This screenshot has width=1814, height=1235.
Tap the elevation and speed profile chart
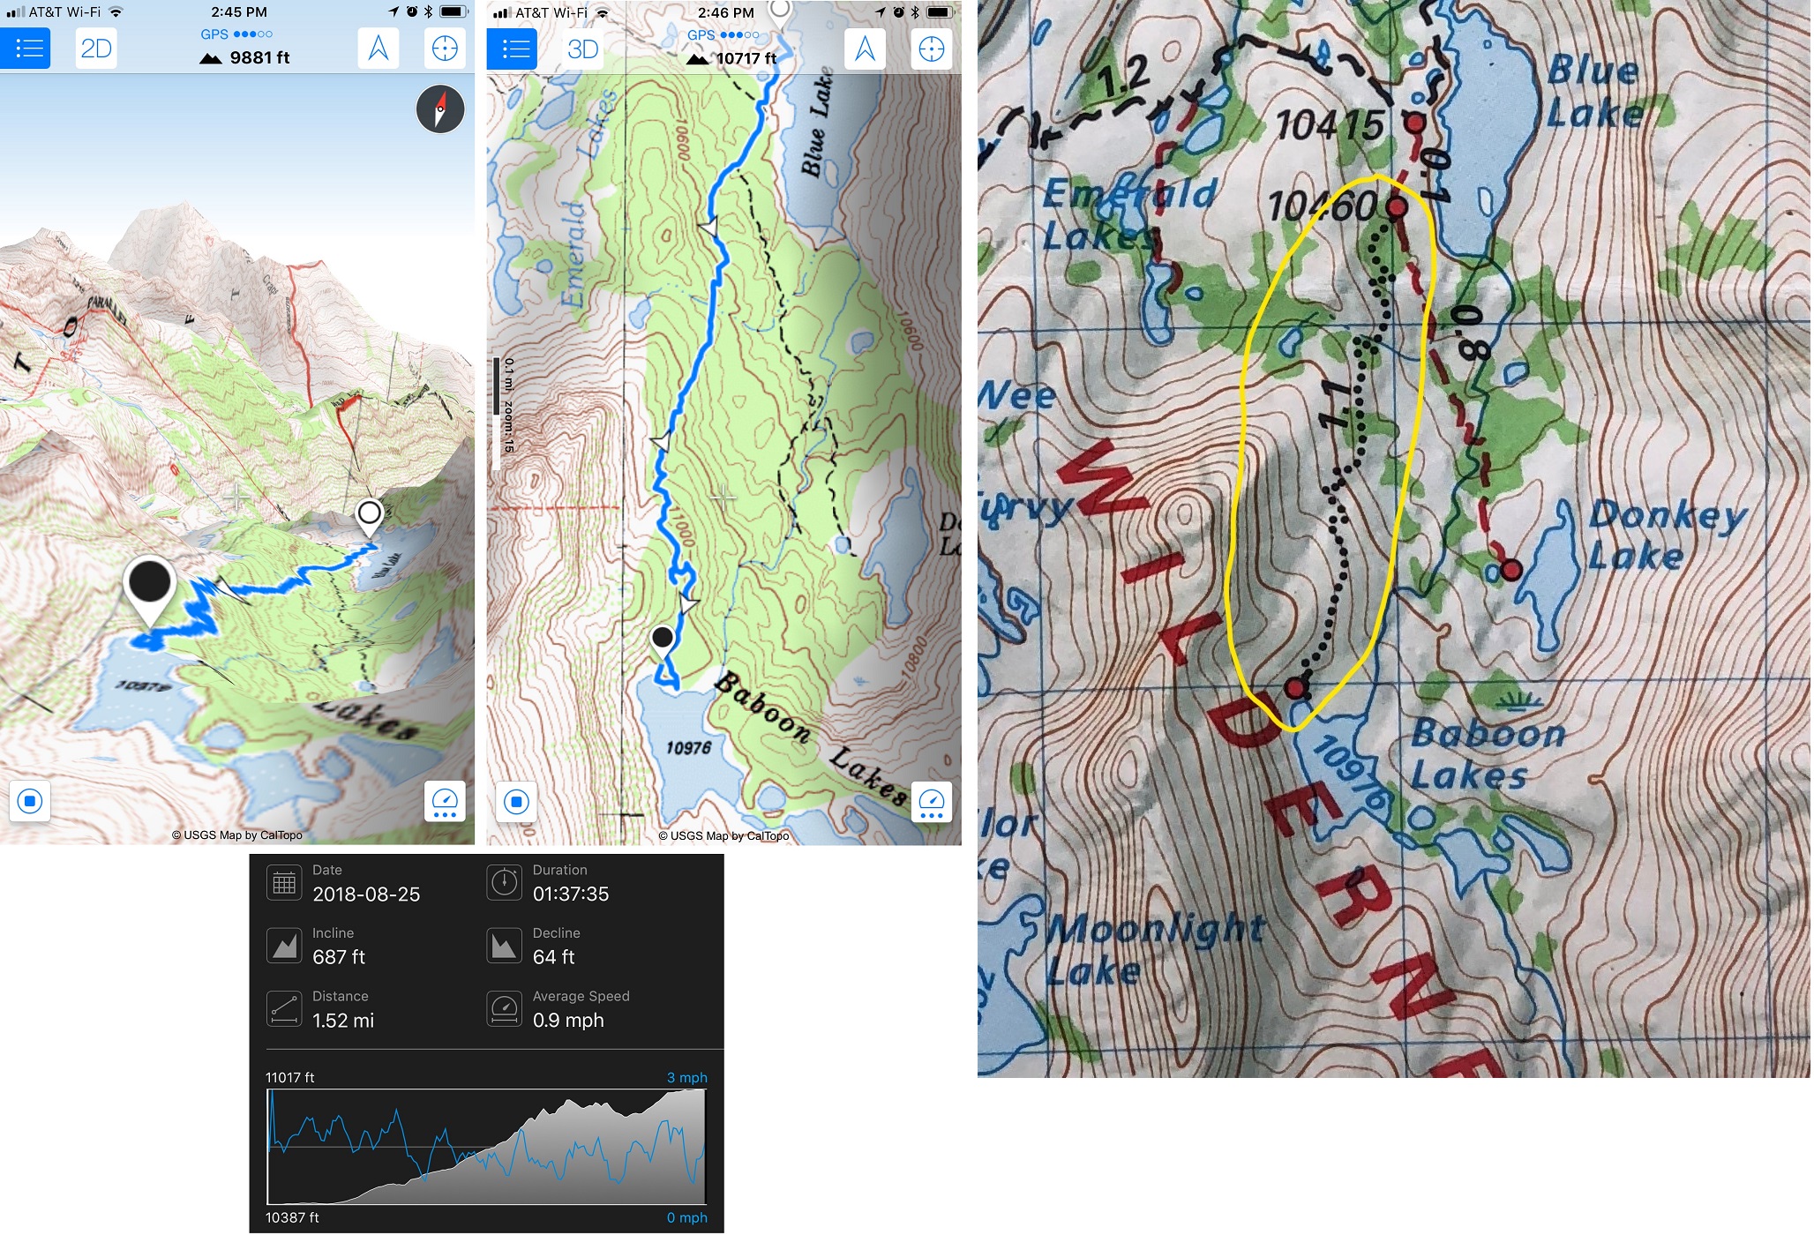[487, 1147]
